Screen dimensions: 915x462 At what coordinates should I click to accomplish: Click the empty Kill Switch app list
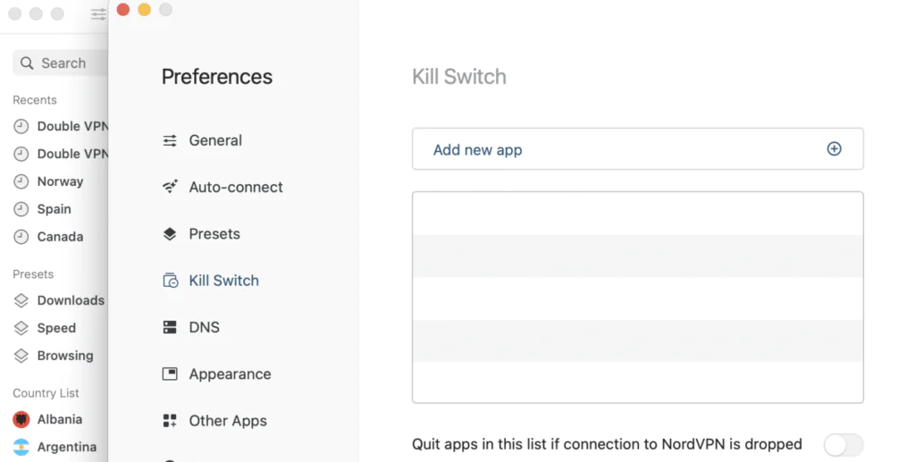click(x=637, y=297)
